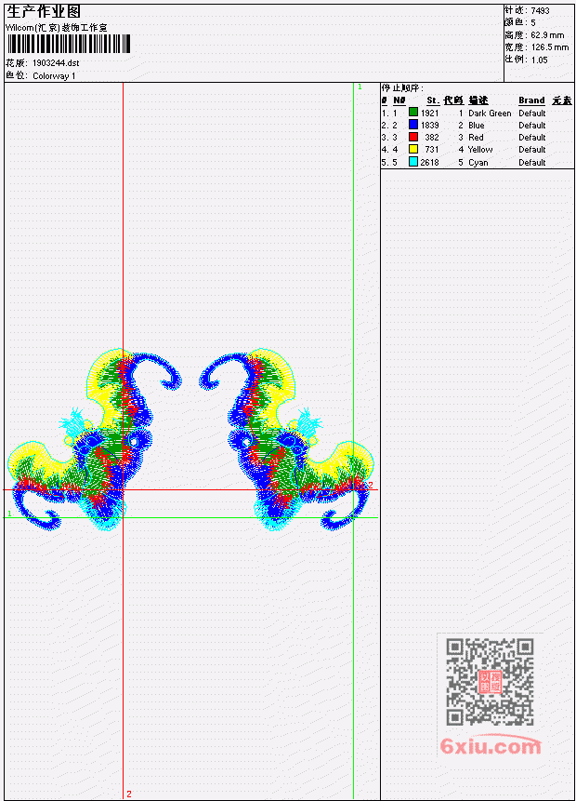Select the left embroidery motif
Viewport: 576px width, 801px height.
point(95,440)
